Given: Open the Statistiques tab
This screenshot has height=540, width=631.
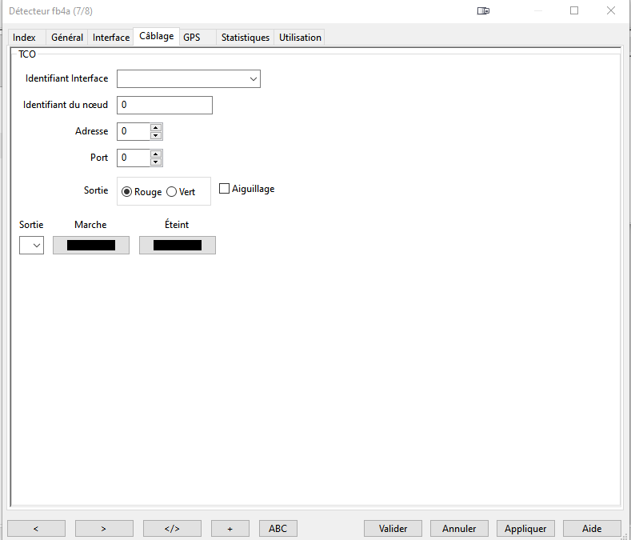Looking at the screenshot, I should pos(245,38).
